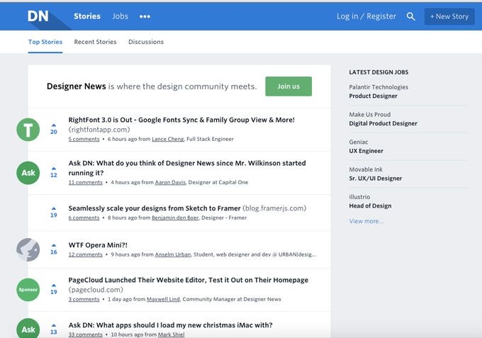Open Lance Cheng's profile link
The image size is (482, 338).
[x=168, y=139]
